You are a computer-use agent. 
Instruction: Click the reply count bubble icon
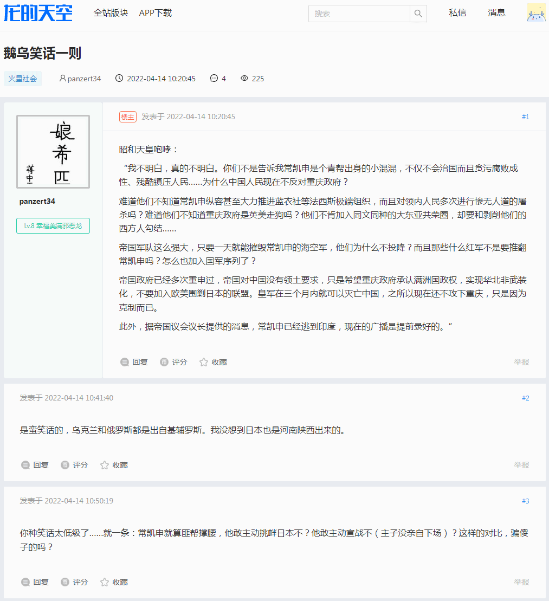tap(214, 78)
